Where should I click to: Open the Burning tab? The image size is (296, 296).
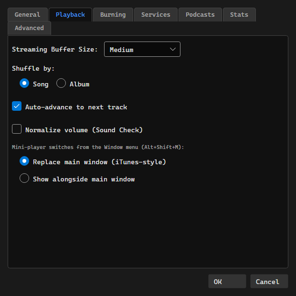[x=113, y=14]
